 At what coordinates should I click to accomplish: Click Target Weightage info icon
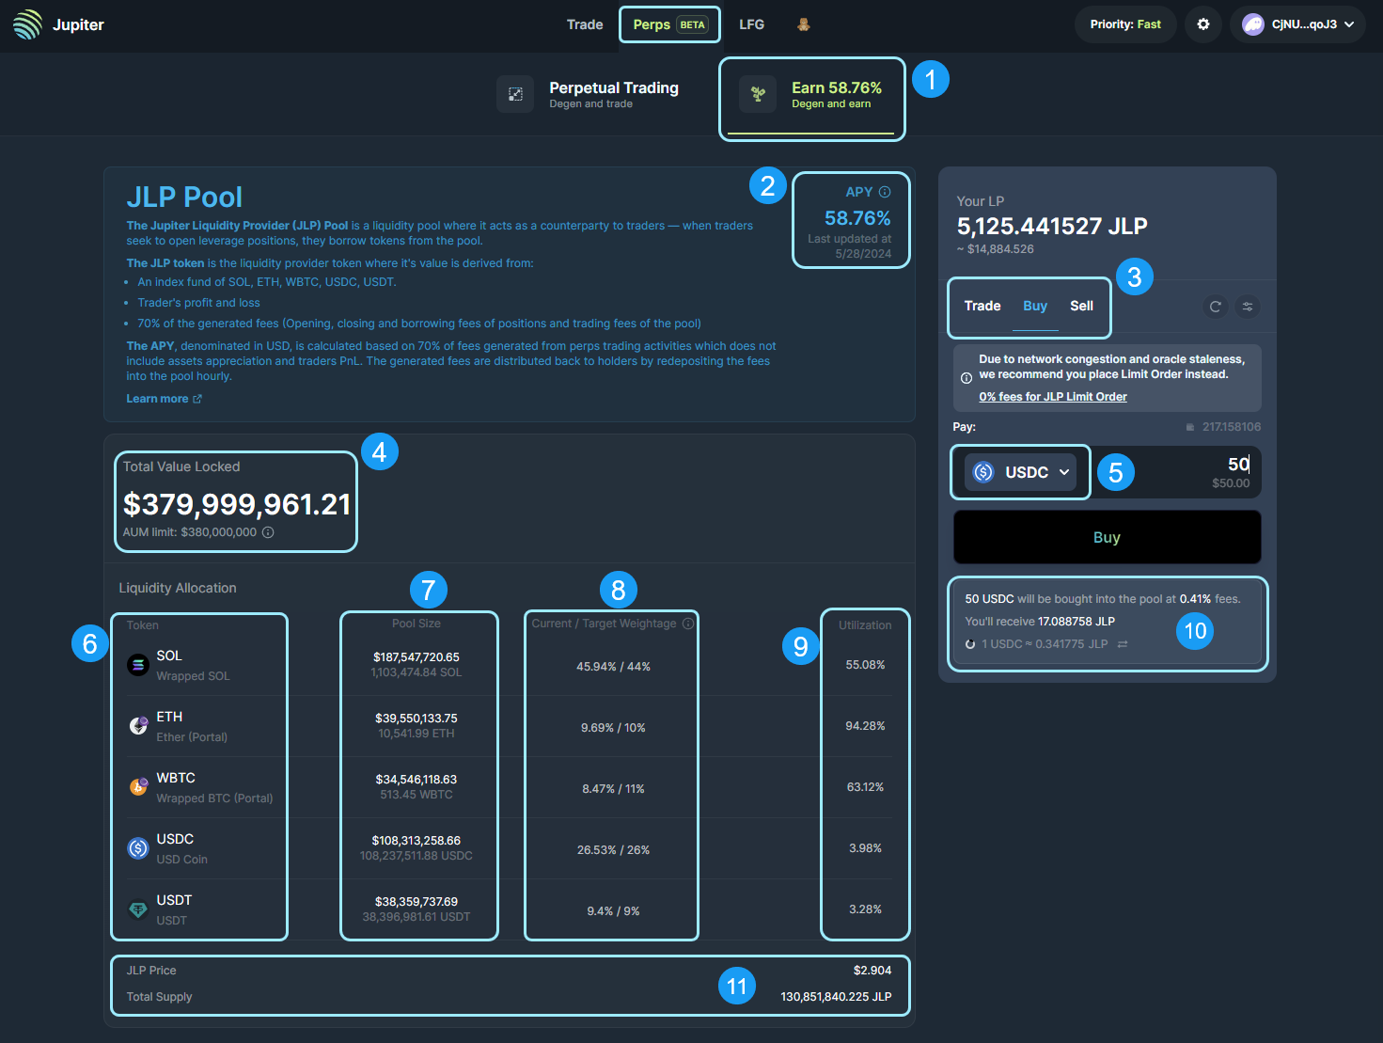pos(688,624)
